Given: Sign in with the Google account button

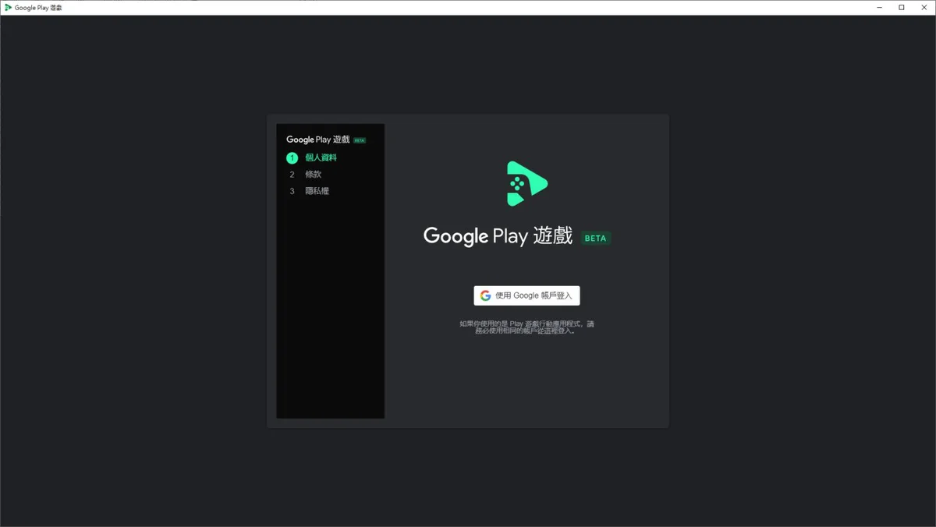Looking at the screenshot, I should (x=526, y=295).
